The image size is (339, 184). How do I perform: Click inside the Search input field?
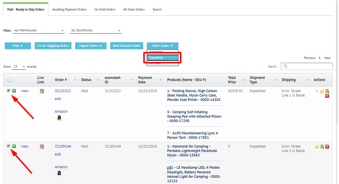coord(306,66)
